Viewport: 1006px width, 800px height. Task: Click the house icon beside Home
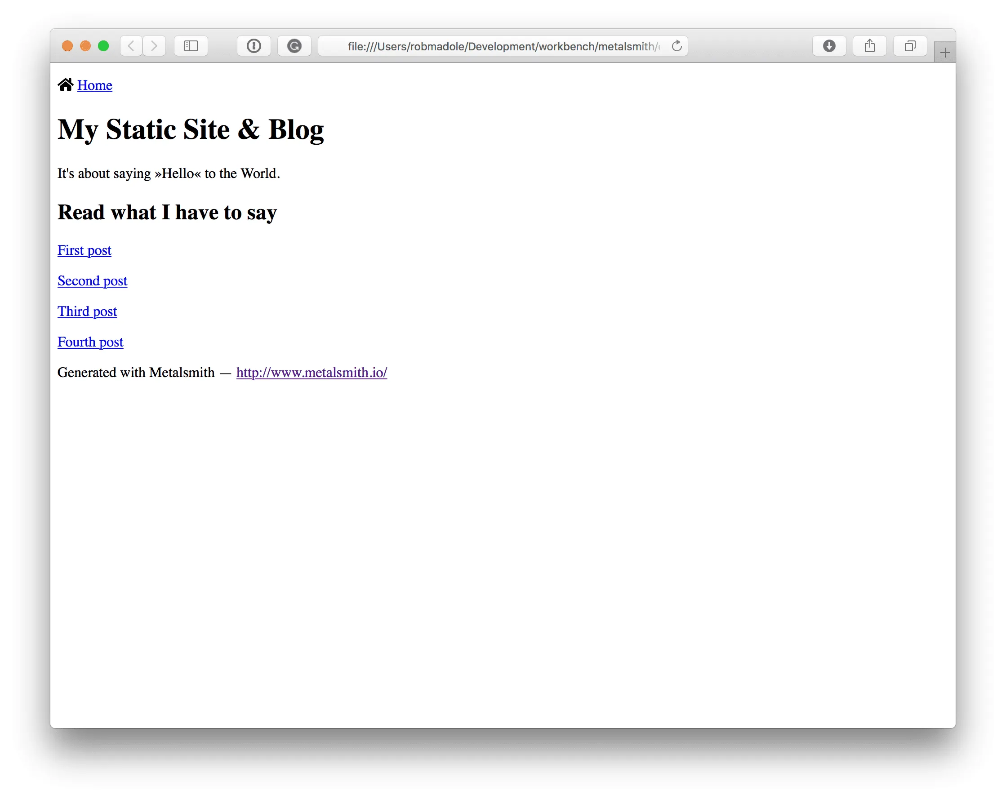click(x=65, y=84)
